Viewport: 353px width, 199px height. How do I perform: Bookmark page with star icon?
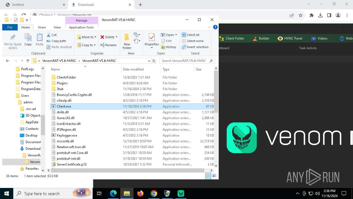[301, 15]
